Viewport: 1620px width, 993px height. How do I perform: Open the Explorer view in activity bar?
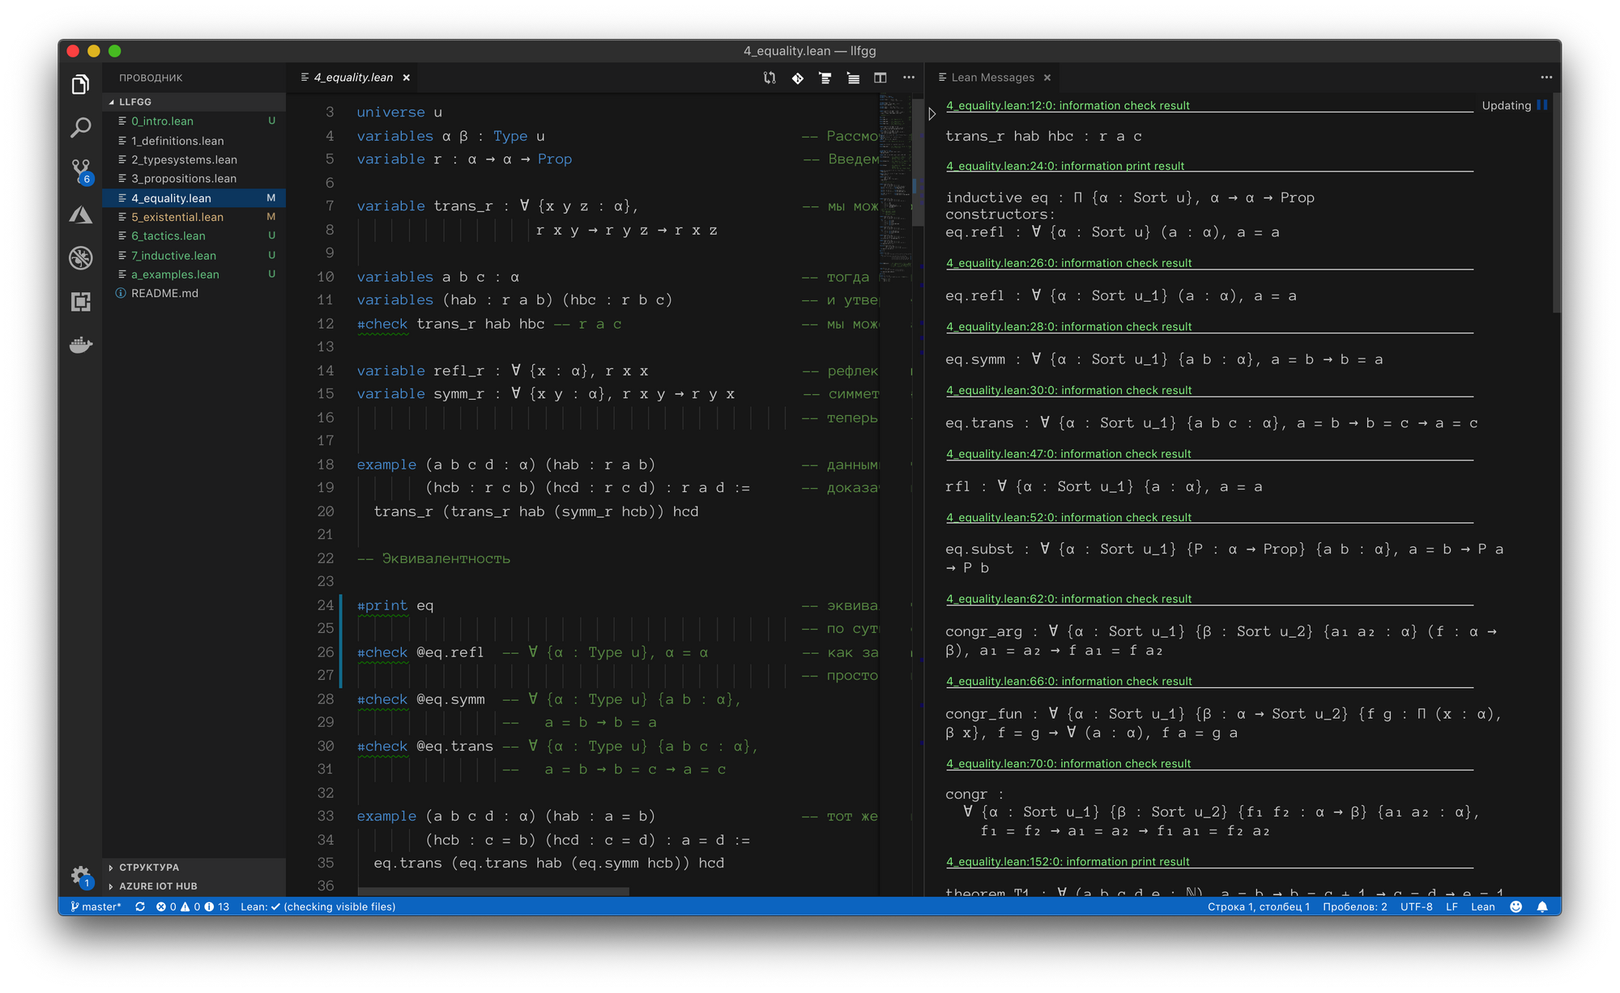tap(80, 84)
